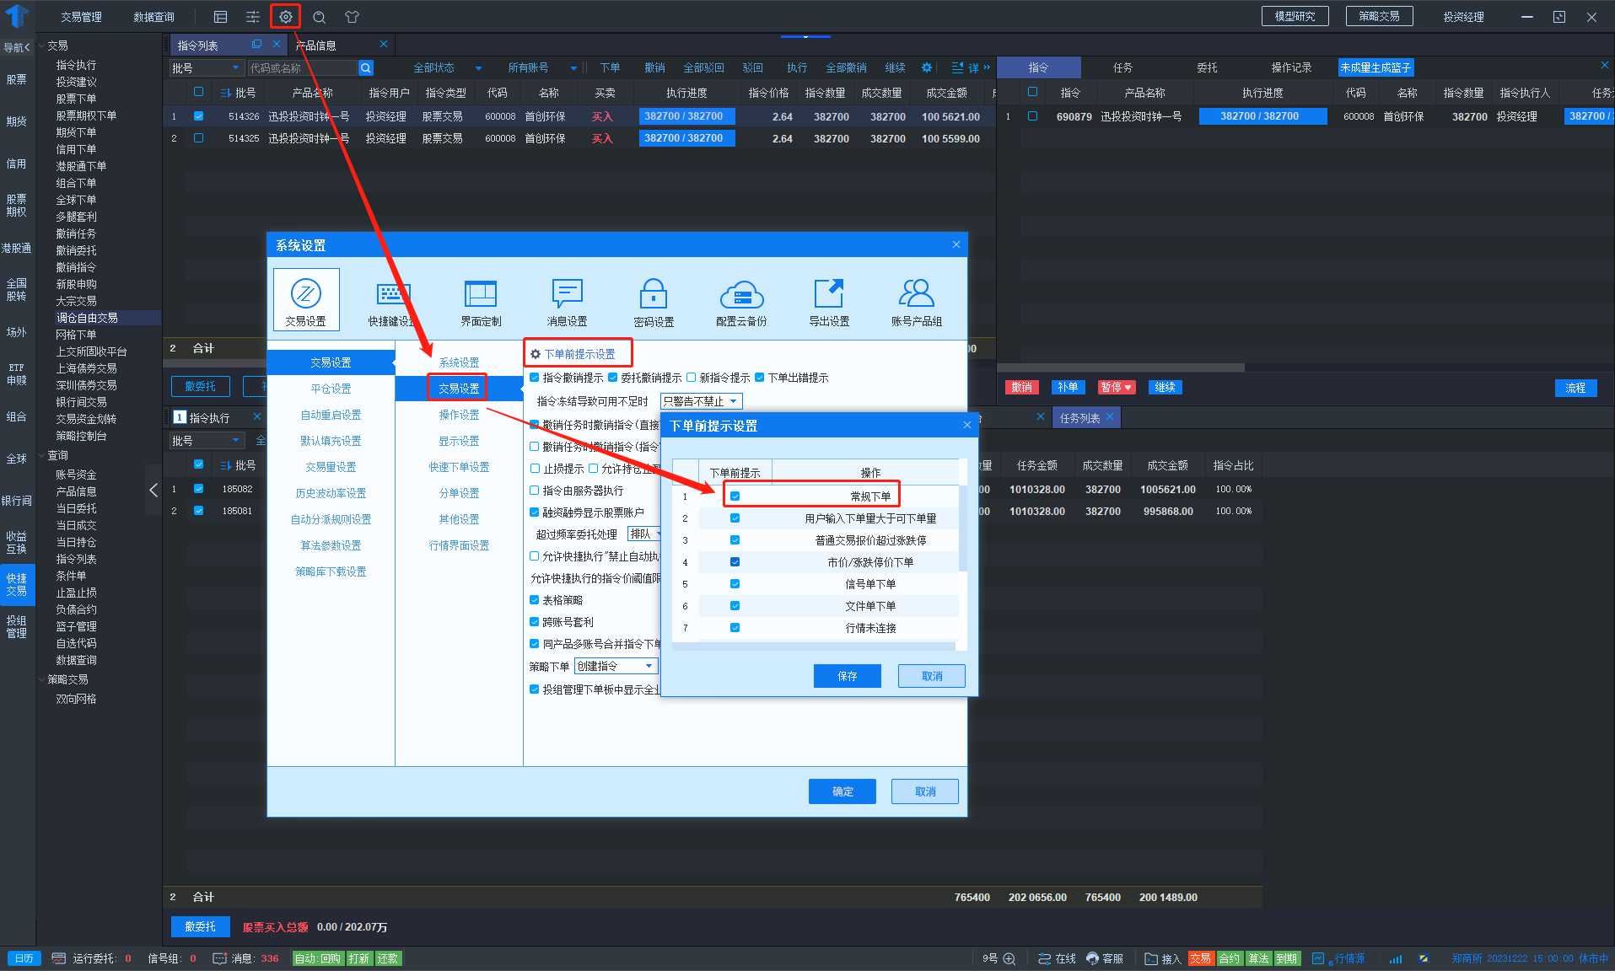Open 下单前提示设置 link
This screenshot has width=1615, height=971.
tap(579, 354)
